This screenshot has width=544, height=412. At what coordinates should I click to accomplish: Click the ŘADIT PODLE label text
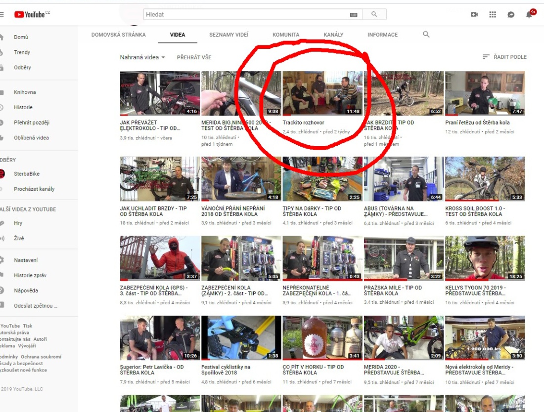[x=510, y=57]
